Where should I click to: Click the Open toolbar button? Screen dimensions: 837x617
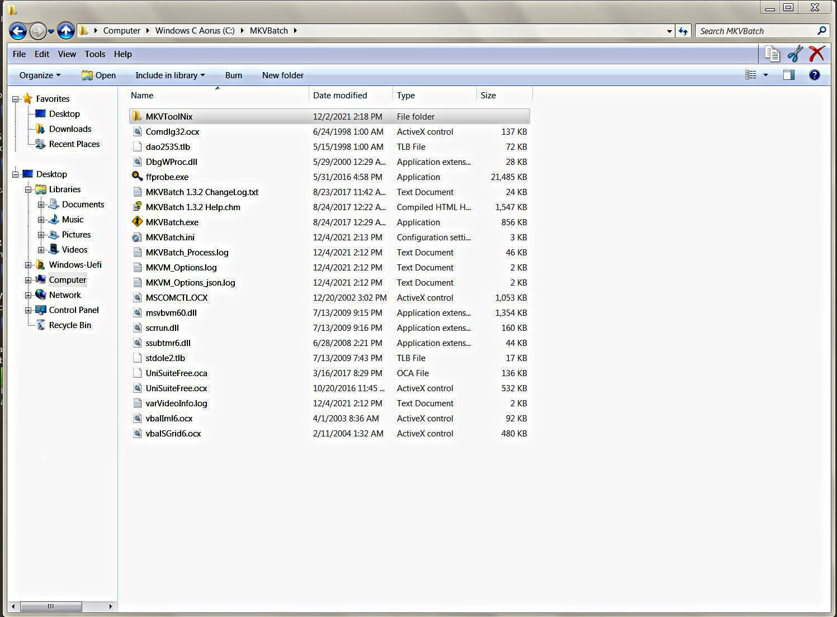click(98, 75)
